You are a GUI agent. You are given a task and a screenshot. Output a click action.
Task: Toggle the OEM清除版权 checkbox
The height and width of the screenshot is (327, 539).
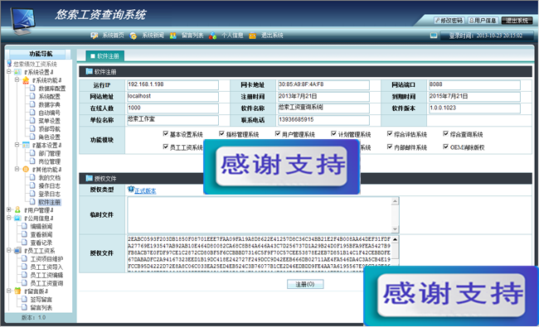446,147
